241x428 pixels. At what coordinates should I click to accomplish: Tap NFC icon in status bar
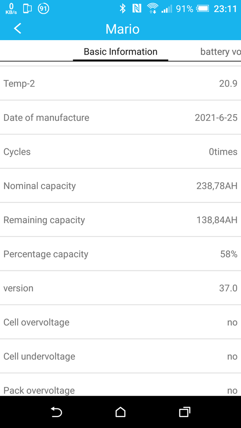pyautogui.click(x=137, y=9)
